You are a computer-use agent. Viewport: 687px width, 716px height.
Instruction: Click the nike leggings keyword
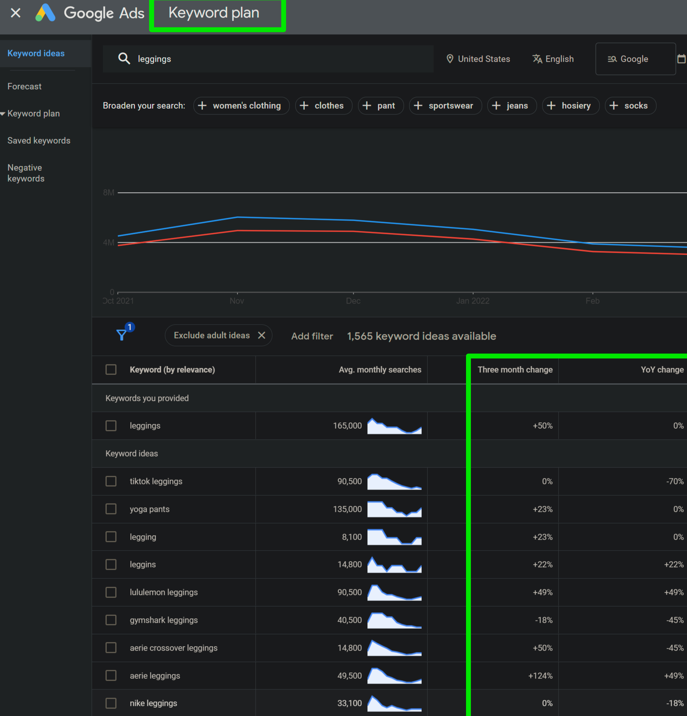point(153,703)
